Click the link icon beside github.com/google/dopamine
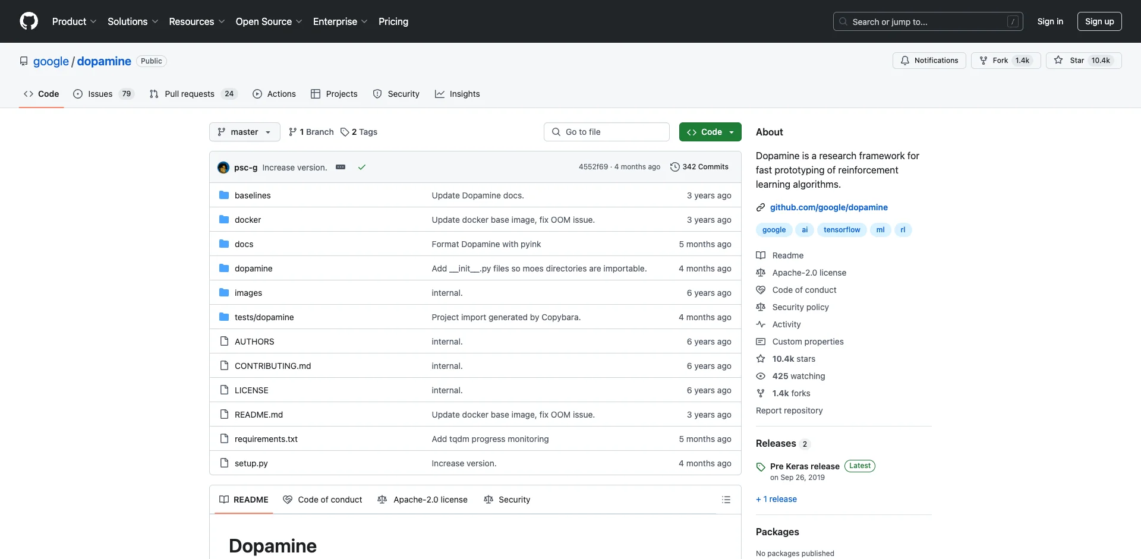1141x559 pixels. 761,207
